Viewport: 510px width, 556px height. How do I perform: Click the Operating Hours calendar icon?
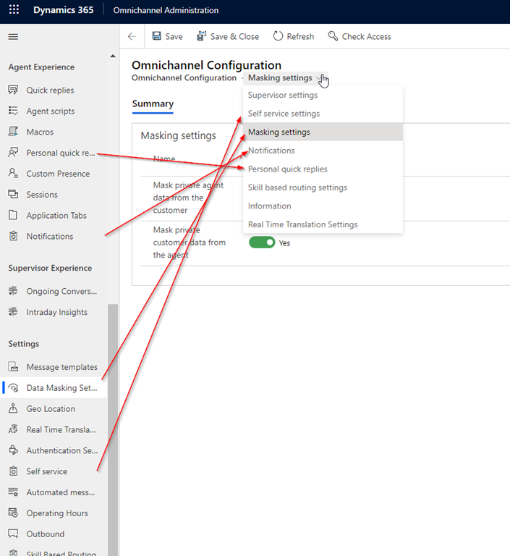click(13, 513)
